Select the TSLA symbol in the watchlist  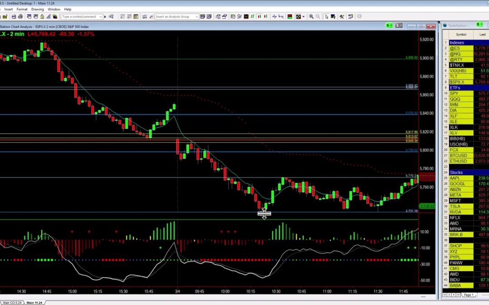[455, 206]
